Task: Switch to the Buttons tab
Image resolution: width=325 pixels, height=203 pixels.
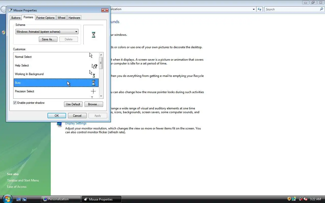Action: tap(16, 18)
